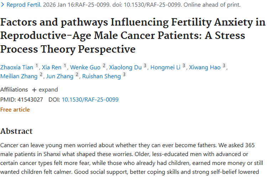267x178 pixels.
Task: Select author Meilian Zhang
Action: 19,76
